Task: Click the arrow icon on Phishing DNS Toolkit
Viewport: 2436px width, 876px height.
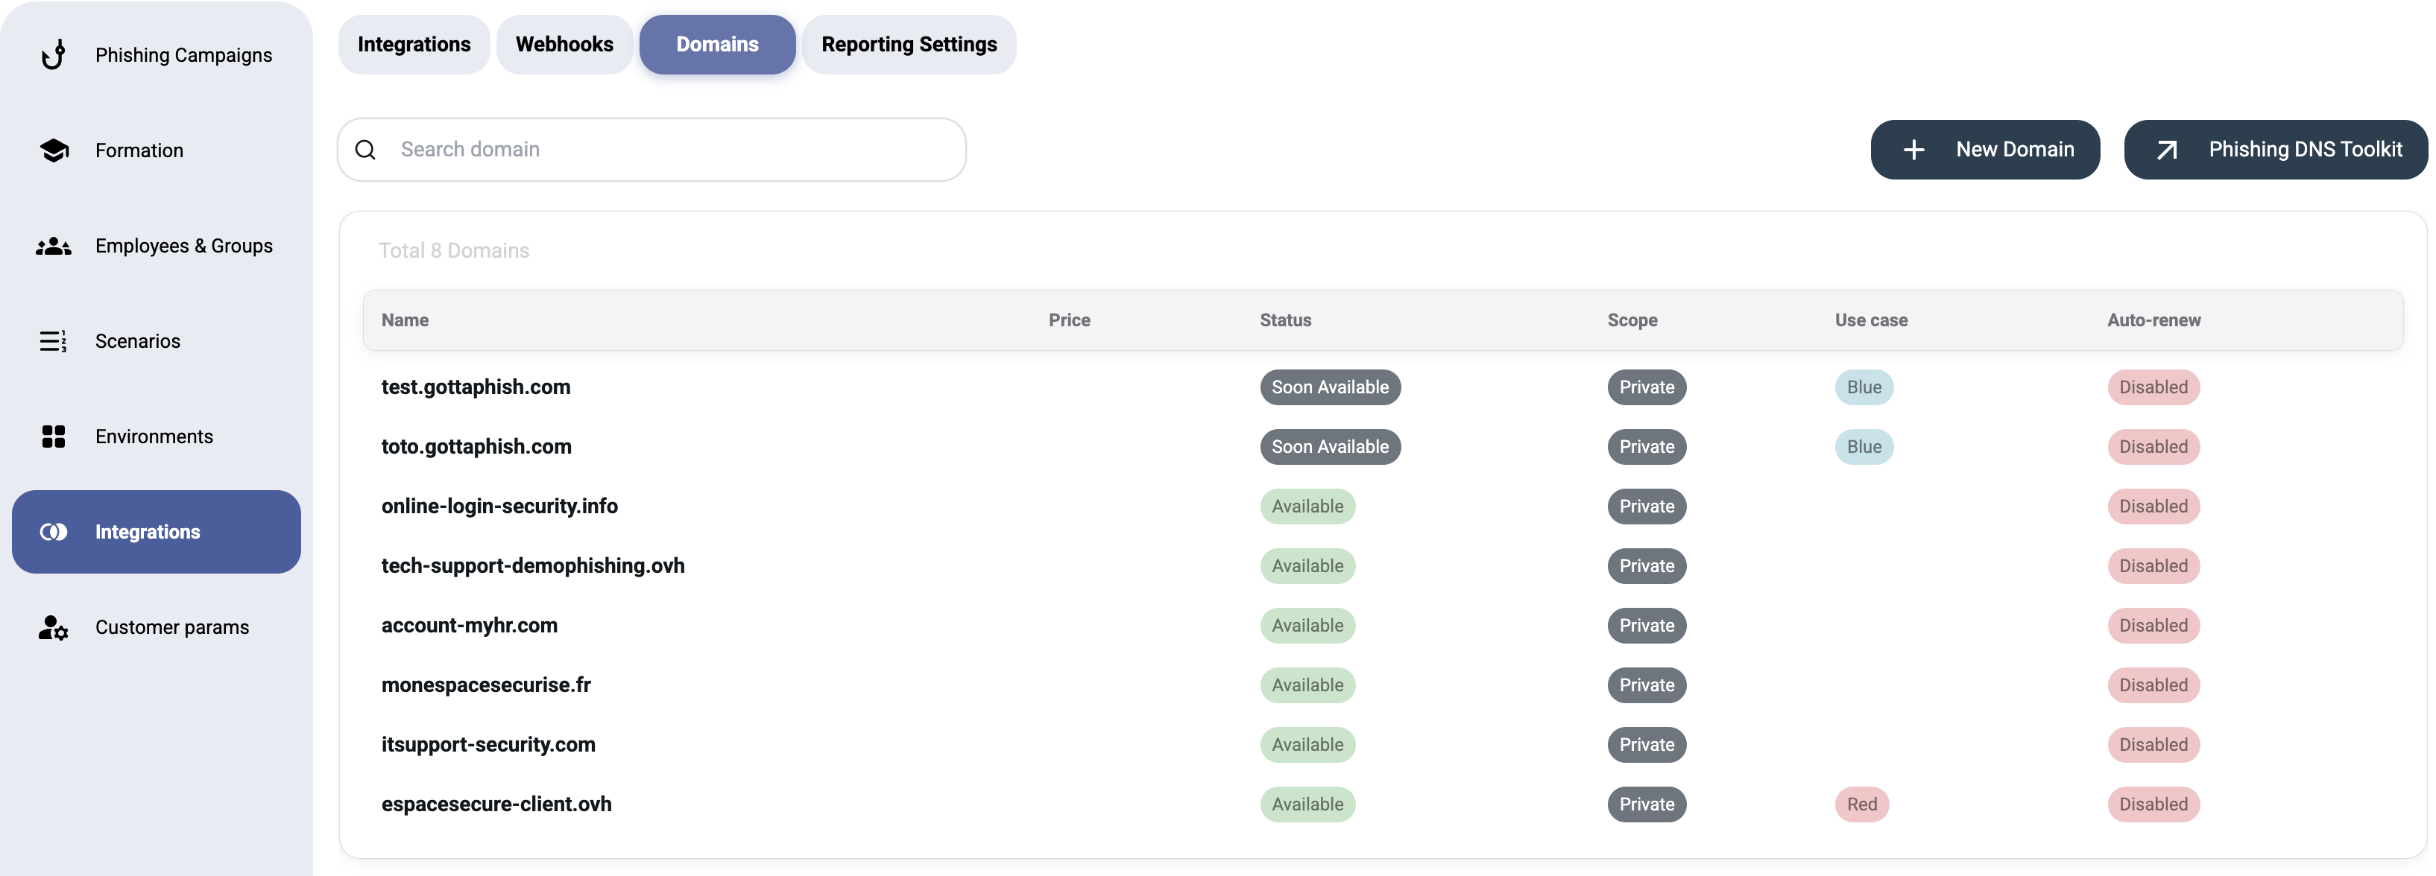Action: 2166,149
